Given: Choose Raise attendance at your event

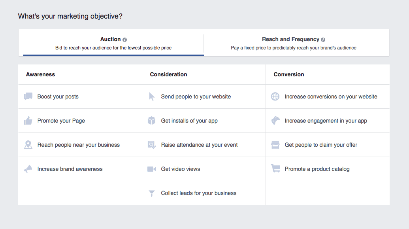Looking at the screenshot, I should tap(199, 145).
